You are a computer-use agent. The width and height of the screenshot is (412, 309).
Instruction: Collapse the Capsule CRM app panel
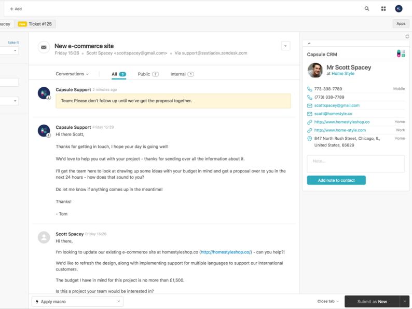click(309, 44)
